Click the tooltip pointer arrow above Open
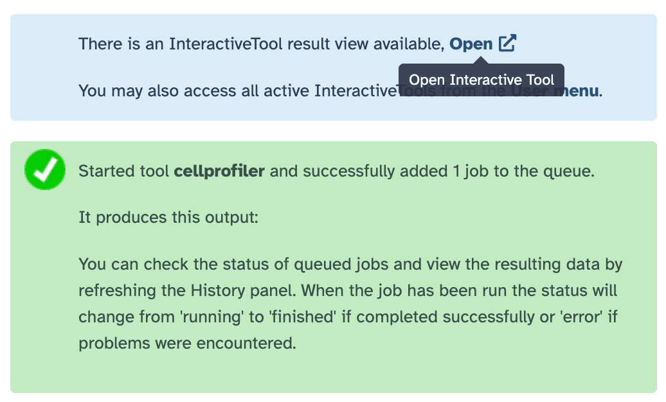Viewport: 666px width, 402px height. coord(481,61)
